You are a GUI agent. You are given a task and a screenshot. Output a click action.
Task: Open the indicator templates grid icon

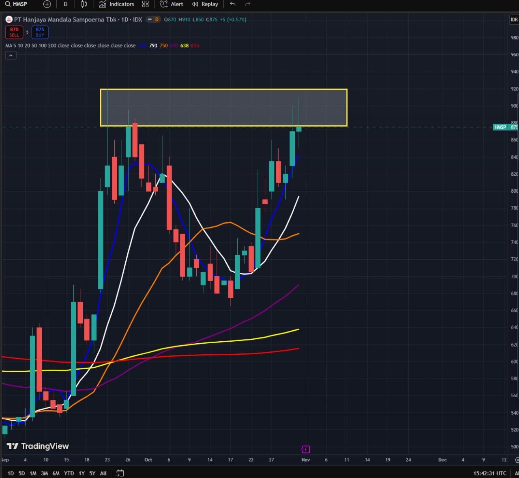point(145,4)
